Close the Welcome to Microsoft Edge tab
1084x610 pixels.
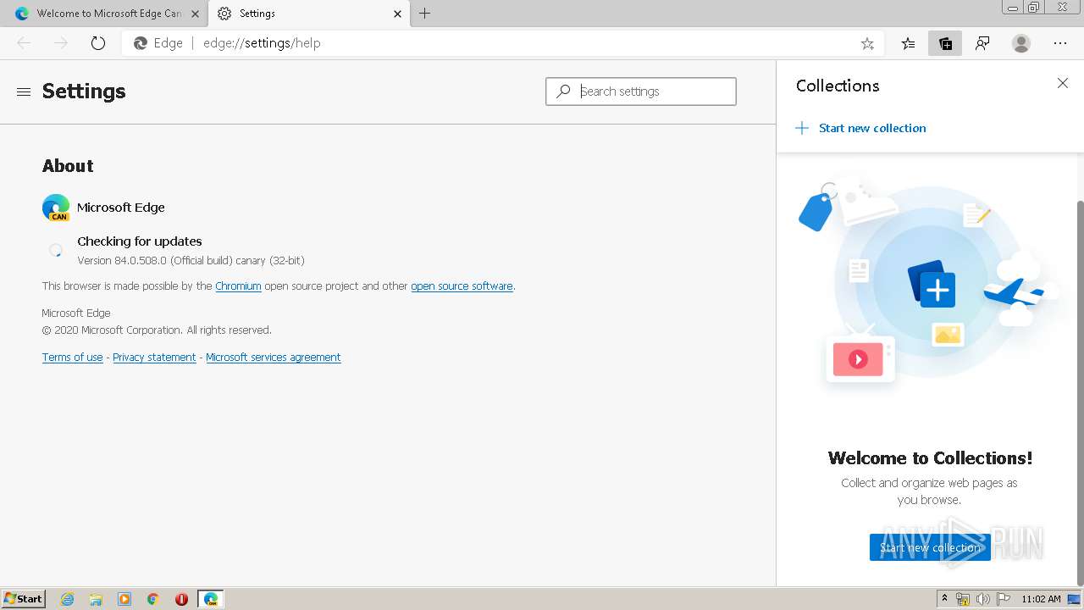(195, 14)
